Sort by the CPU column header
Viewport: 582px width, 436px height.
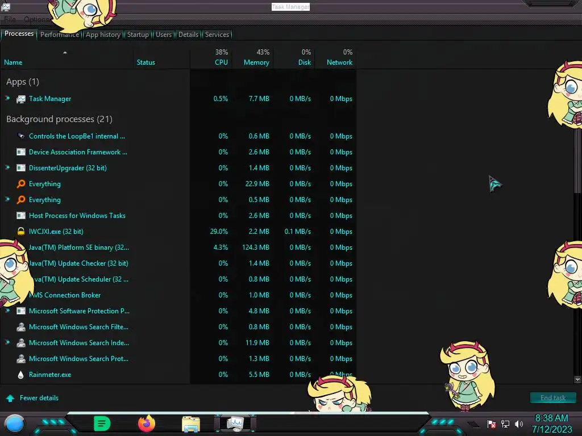click(x=211, y=58)
